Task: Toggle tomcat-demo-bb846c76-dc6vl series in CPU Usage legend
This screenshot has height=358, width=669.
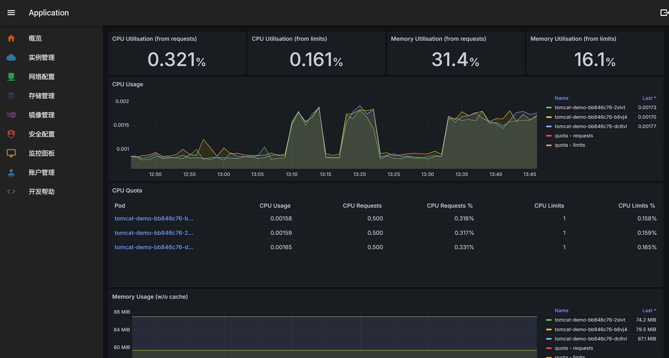Action: pos(591,126)
